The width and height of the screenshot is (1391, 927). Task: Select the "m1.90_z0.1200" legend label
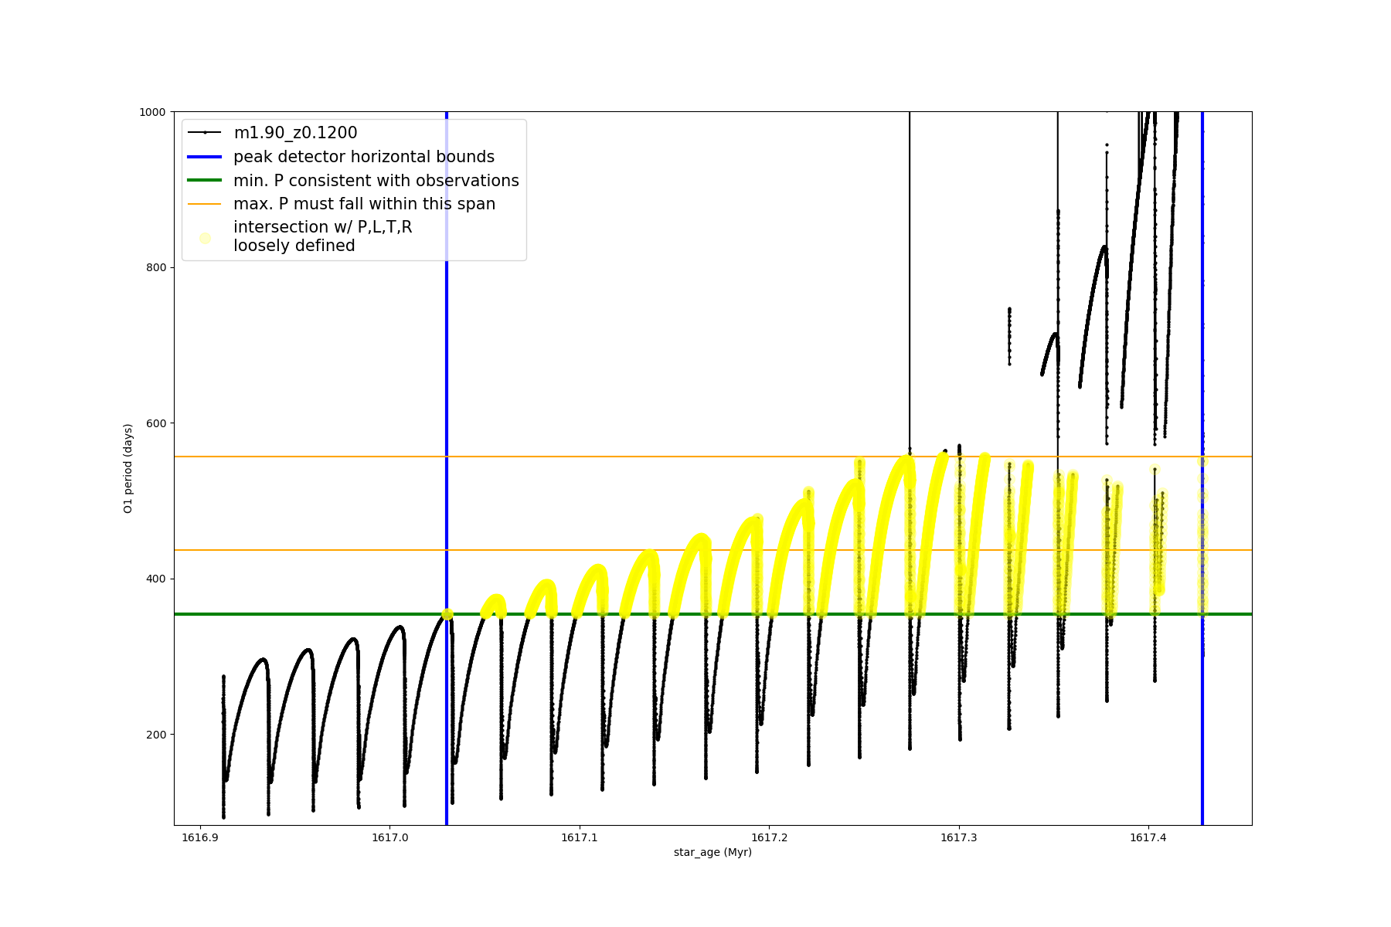pyautogui.click(x=295, y=133)
